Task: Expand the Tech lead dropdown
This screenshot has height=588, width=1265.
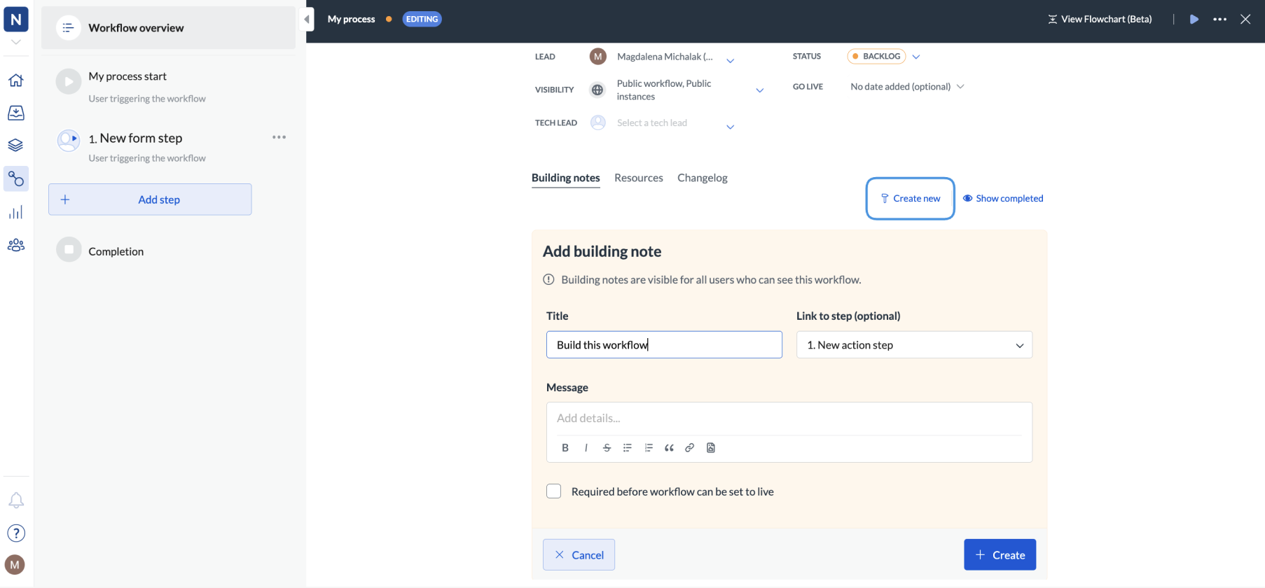Action: [x=731, y=127]
